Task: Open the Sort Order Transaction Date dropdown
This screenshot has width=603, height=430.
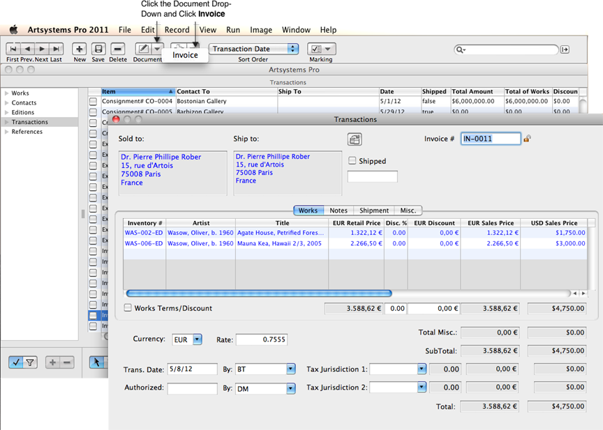Action: point(254,49)
